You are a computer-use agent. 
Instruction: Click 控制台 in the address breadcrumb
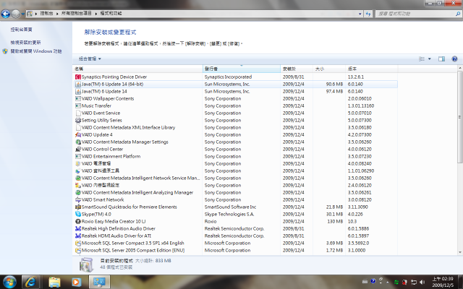[46, 14]
